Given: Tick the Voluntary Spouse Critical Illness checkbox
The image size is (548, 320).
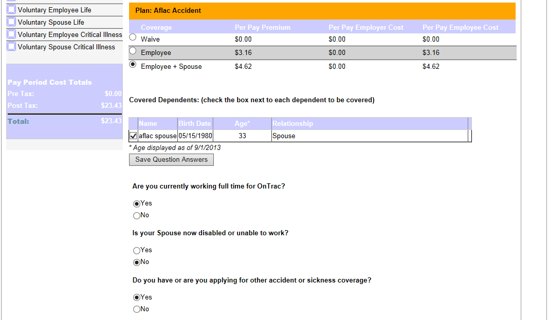Looking at the screenshot, I should (12, 47).
